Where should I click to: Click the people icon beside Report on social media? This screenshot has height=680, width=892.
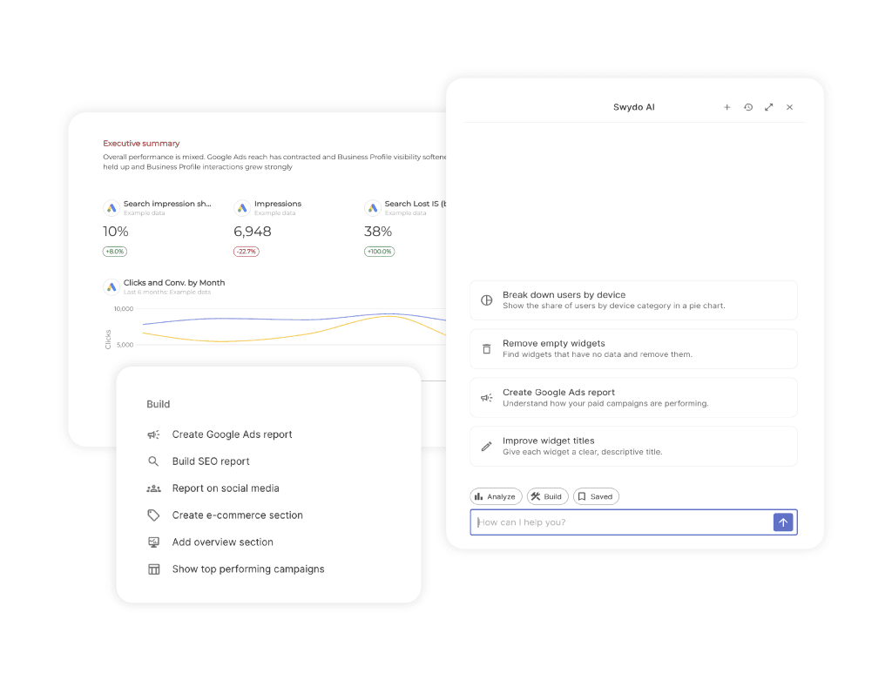[x=153, y=488]
